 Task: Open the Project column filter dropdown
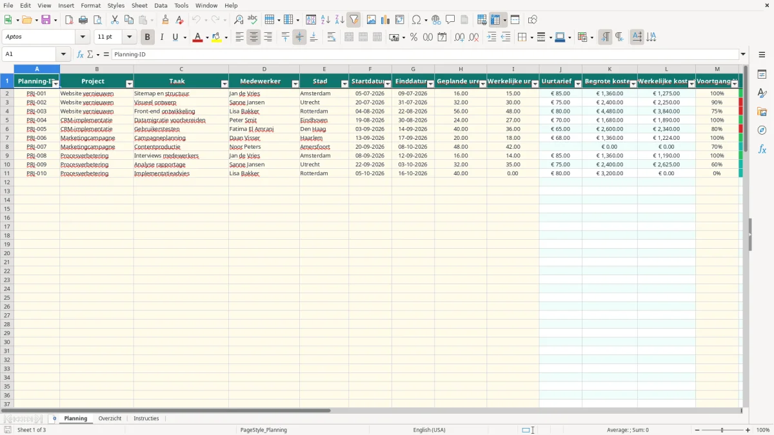[129, 84]
